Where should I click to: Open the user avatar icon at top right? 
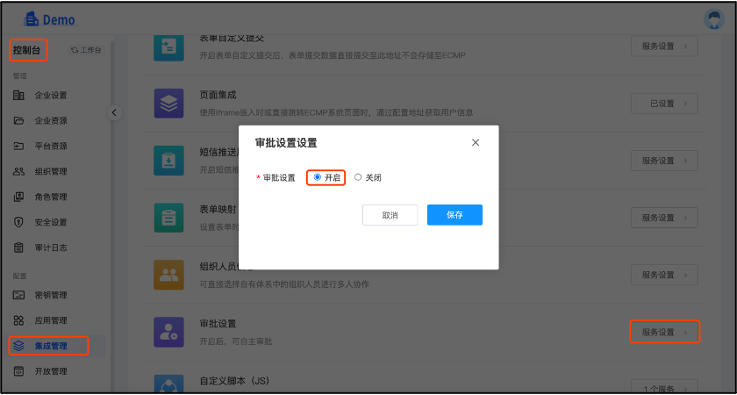(x=713, y=19)
